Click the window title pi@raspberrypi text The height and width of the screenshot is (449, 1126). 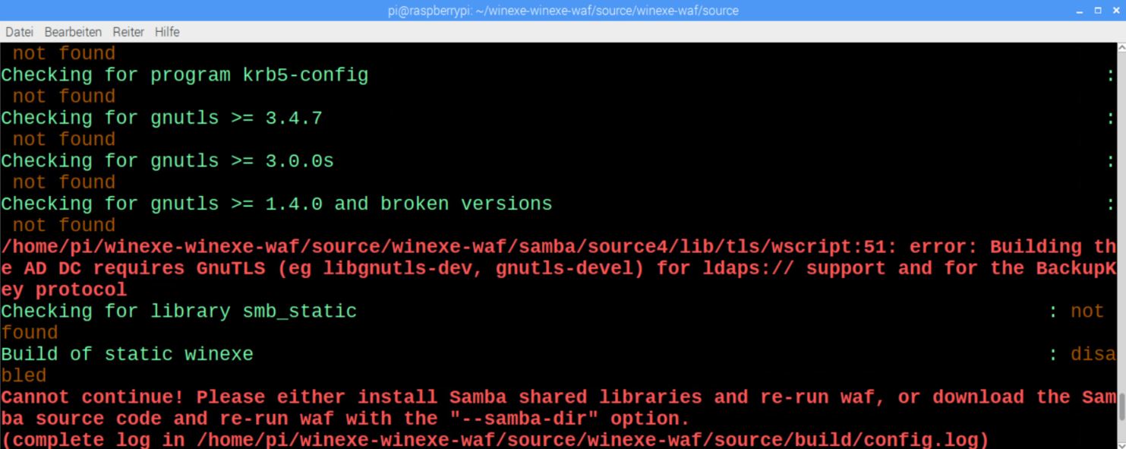pyautogui.click(x=563, y=11)
